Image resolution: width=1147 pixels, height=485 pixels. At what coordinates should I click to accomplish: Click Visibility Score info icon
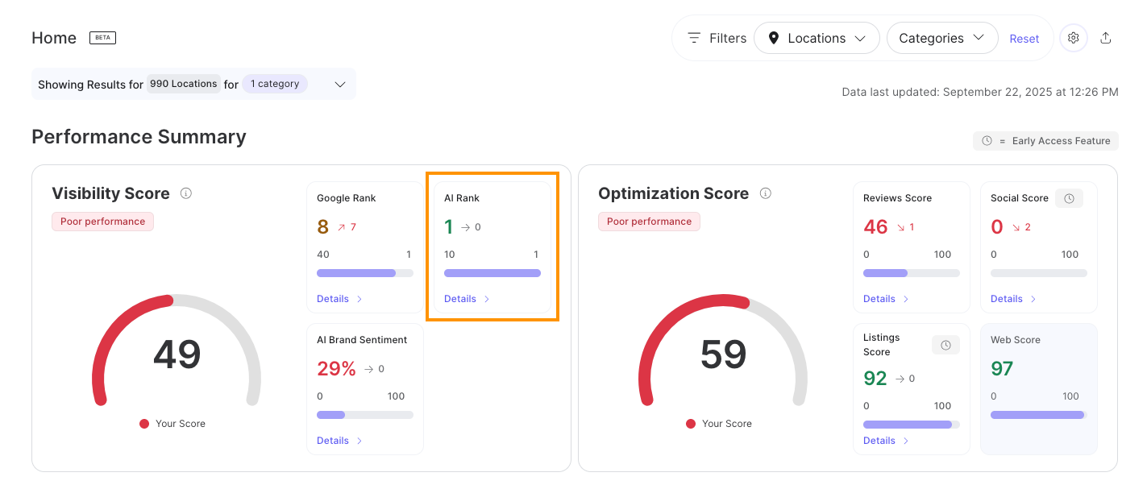tap(186, 193)
